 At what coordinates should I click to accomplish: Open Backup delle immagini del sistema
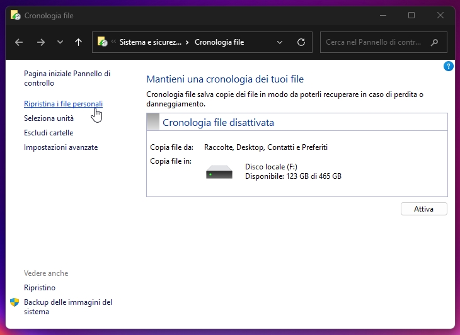click(68, 307)
